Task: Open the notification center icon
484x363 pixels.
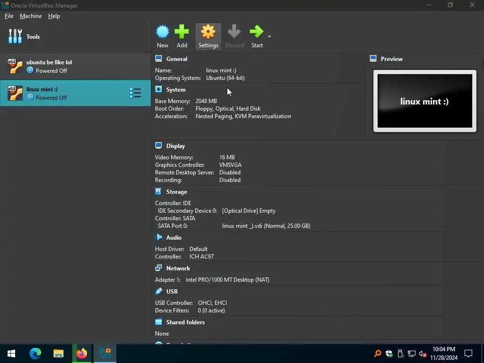Action: pos(468,354)
